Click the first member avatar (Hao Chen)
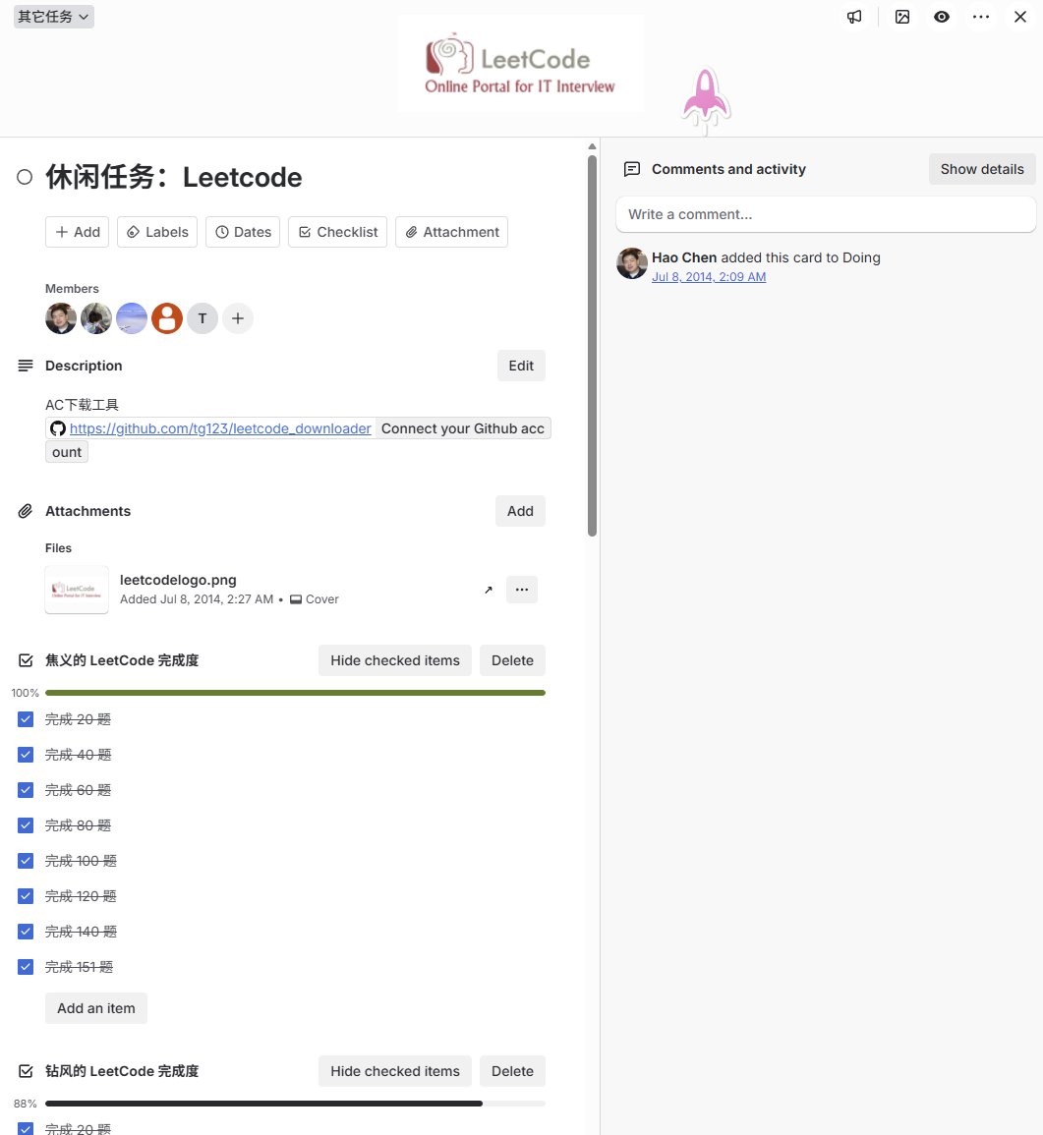This screenshot has width=1043, height=1135. click(61, 318)
